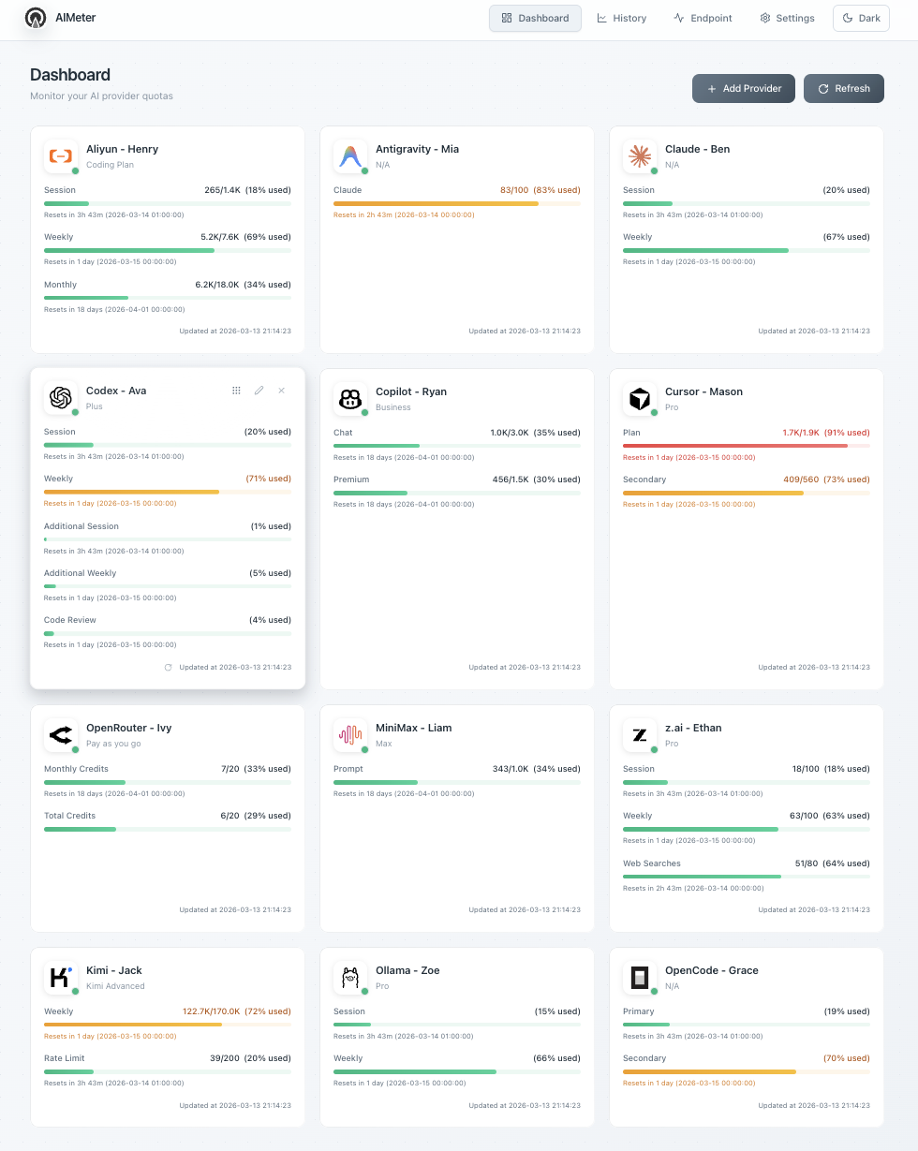Screen dimensions: 918x1151
Task: Click the AIMeter logo in header
Action: pos(36,18)
